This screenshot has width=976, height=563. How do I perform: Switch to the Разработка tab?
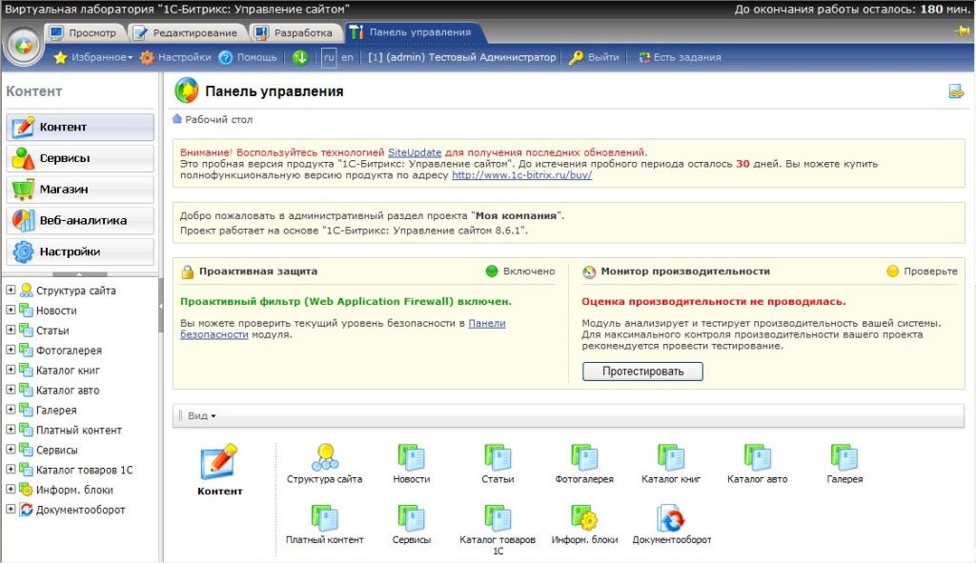click(x=295, y=32)
